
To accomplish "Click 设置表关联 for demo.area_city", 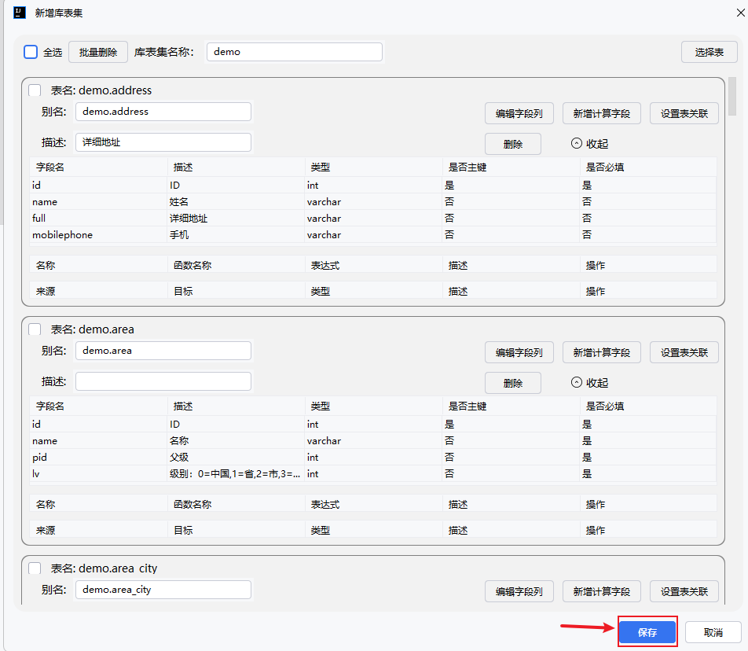I will pos(684,592).
